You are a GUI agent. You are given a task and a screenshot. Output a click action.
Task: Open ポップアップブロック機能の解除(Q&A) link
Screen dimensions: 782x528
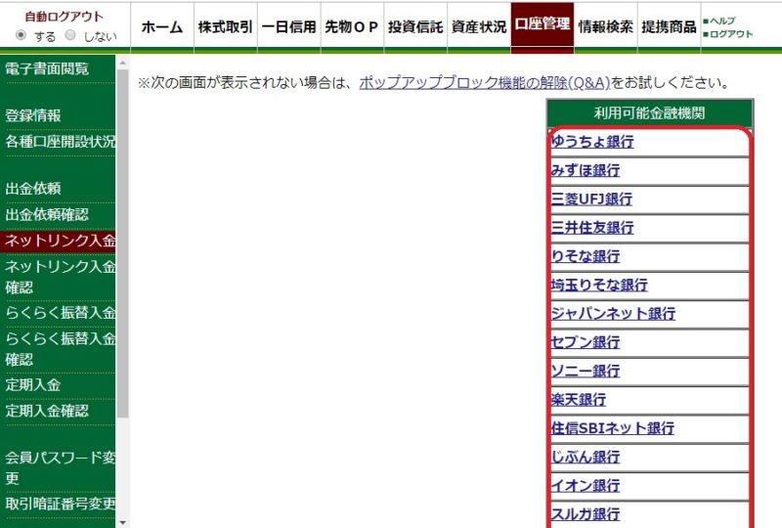pyautogui.click(x=484, y=82)
